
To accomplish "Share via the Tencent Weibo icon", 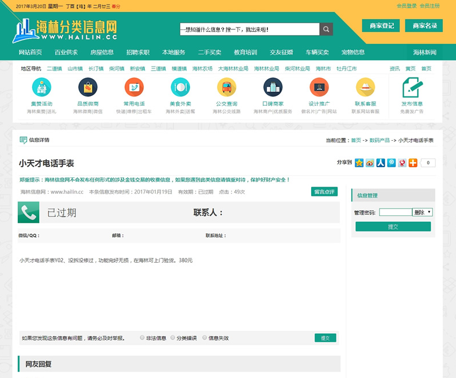I will [392, 163].
